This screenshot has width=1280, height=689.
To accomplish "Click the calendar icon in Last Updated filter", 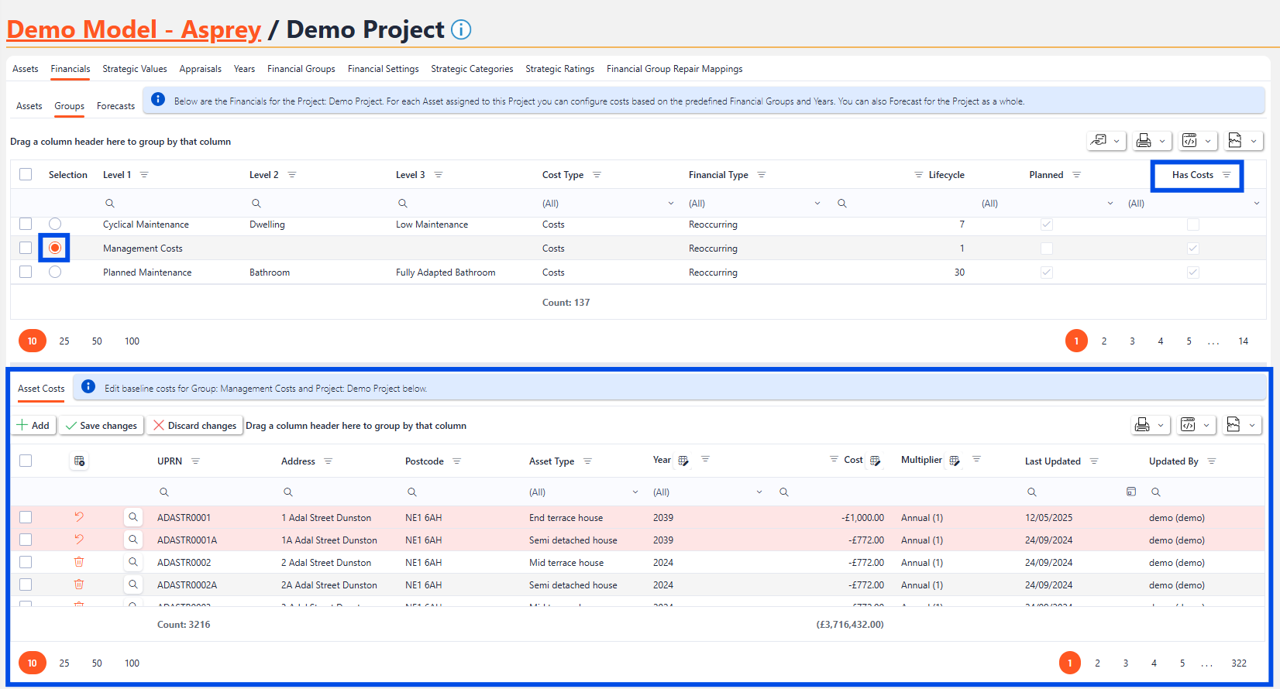I will click(x=1131, y=492).
